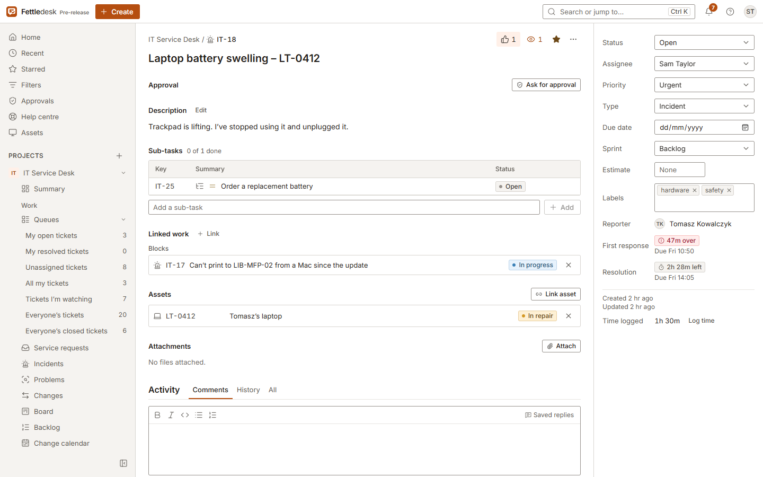
Task: Click Log time
Action: (702, 321)
